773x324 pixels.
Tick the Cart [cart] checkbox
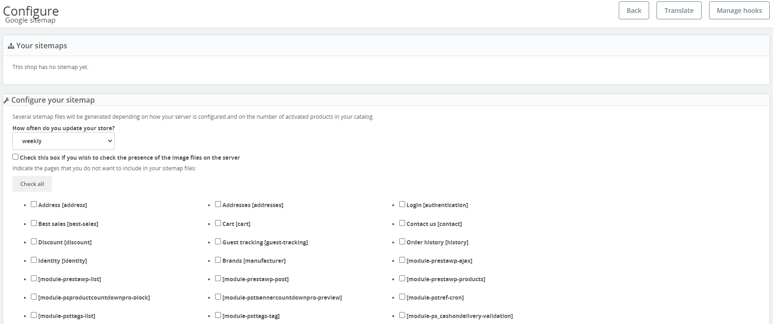pyautogui.click(x=218, y=223)
